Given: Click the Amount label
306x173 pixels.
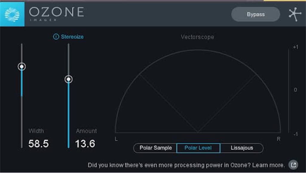Looking at the screenshot, I should tap(86, 131).
